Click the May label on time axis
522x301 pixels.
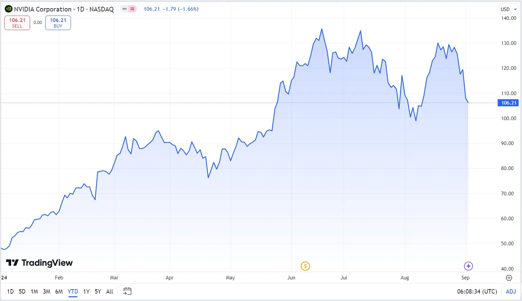[x=230, y=278]
